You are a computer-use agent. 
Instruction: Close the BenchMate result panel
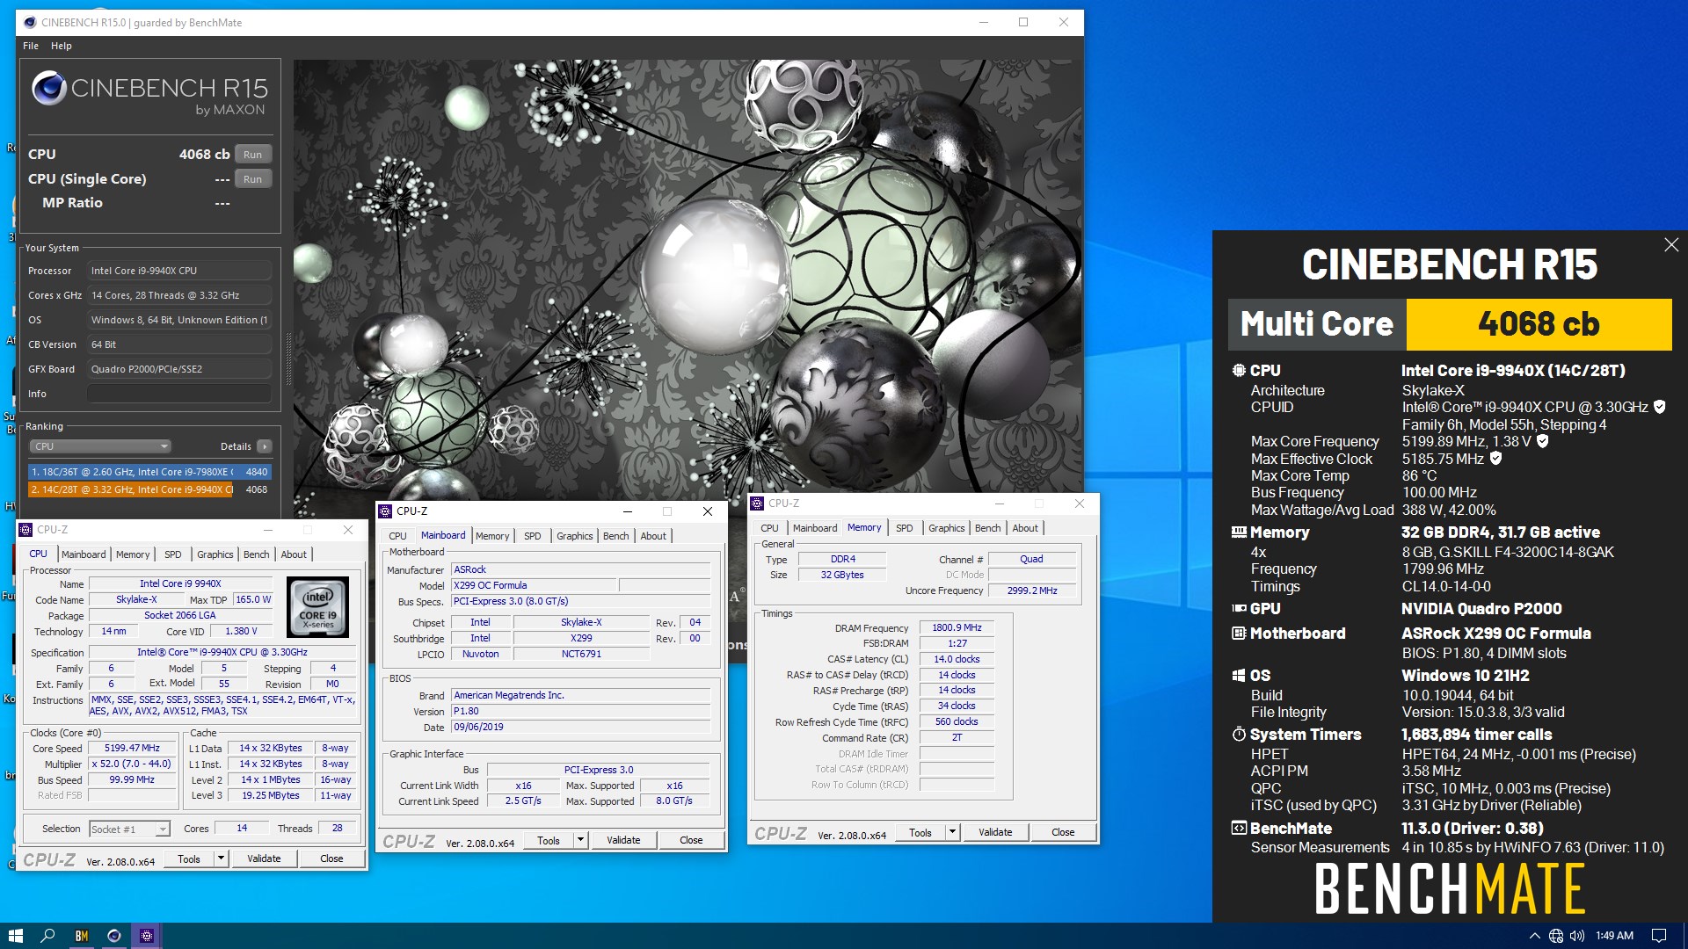coord(1671,245)
